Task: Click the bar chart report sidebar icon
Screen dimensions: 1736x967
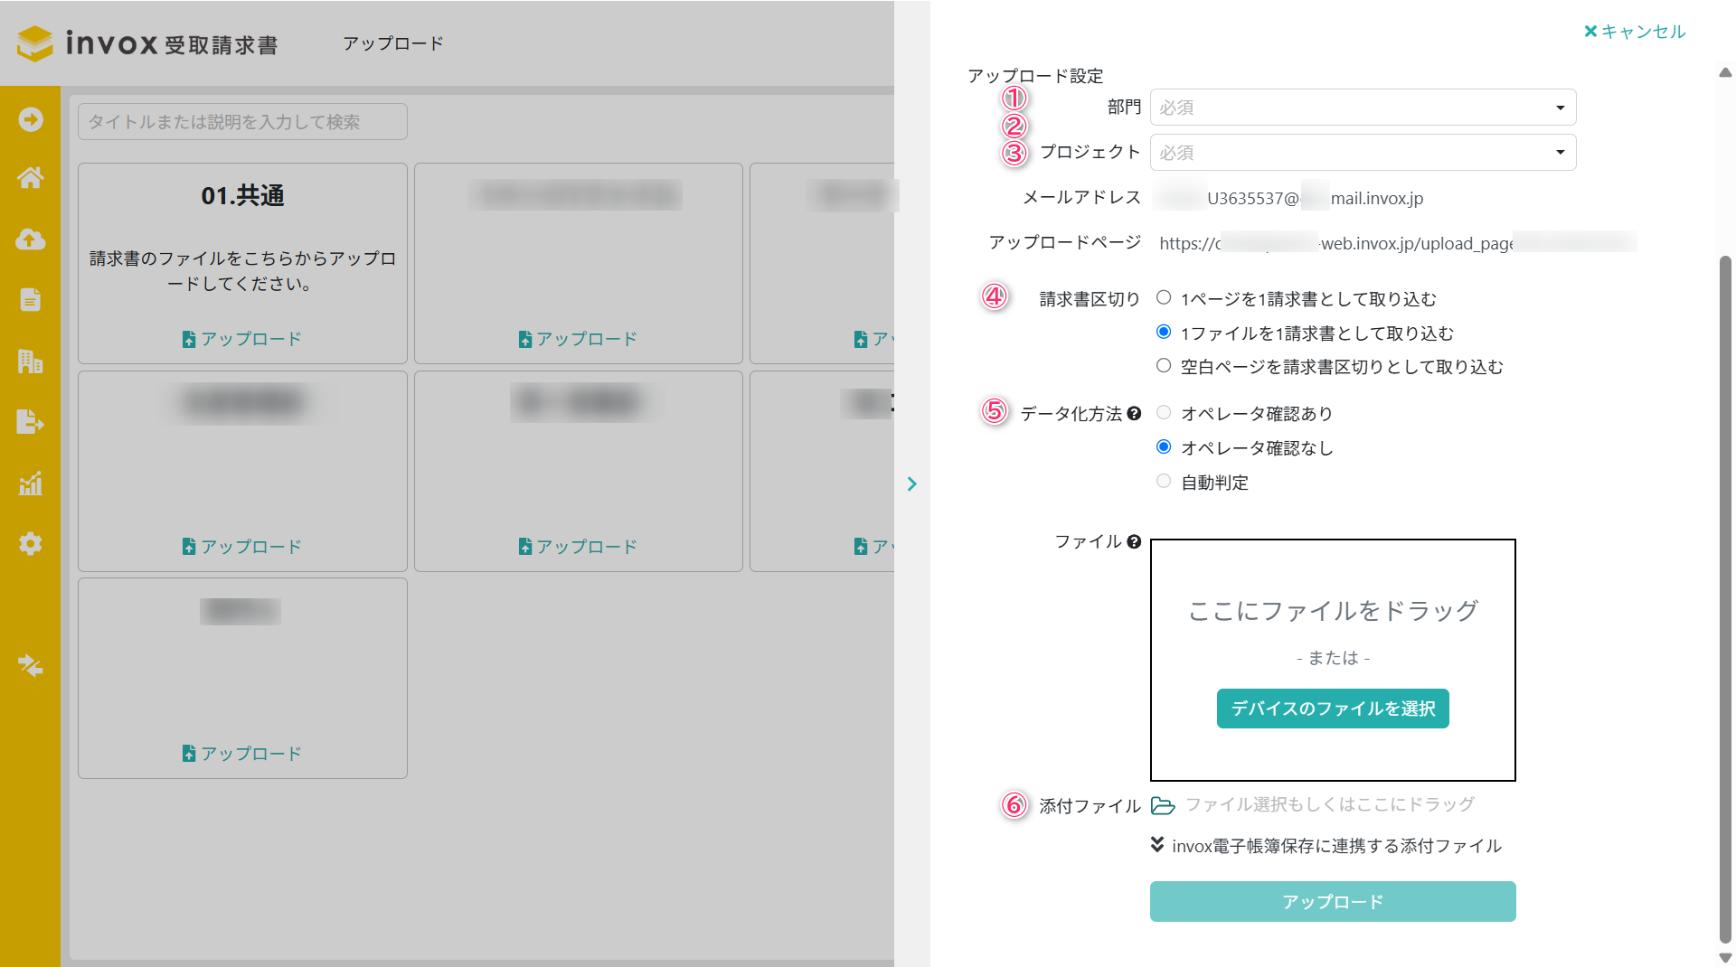Action: point(31,483)
